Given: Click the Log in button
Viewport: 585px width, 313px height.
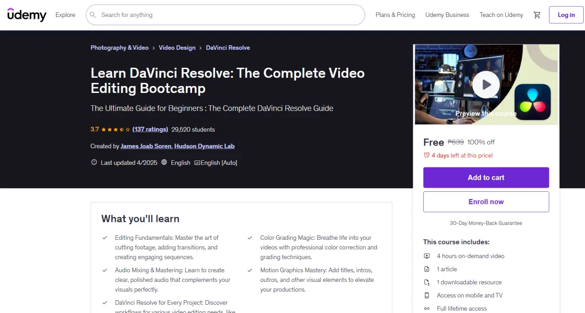Looking at the screenshot, I should 566,15.
